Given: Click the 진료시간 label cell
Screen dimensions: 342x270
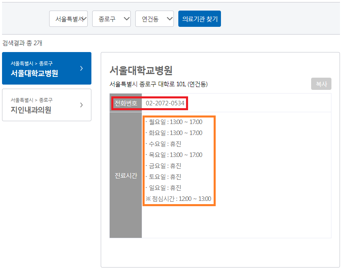Looking at the screenshot, I should [126, 175].
